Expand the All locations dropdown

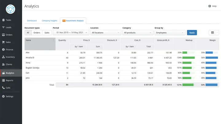106,33
